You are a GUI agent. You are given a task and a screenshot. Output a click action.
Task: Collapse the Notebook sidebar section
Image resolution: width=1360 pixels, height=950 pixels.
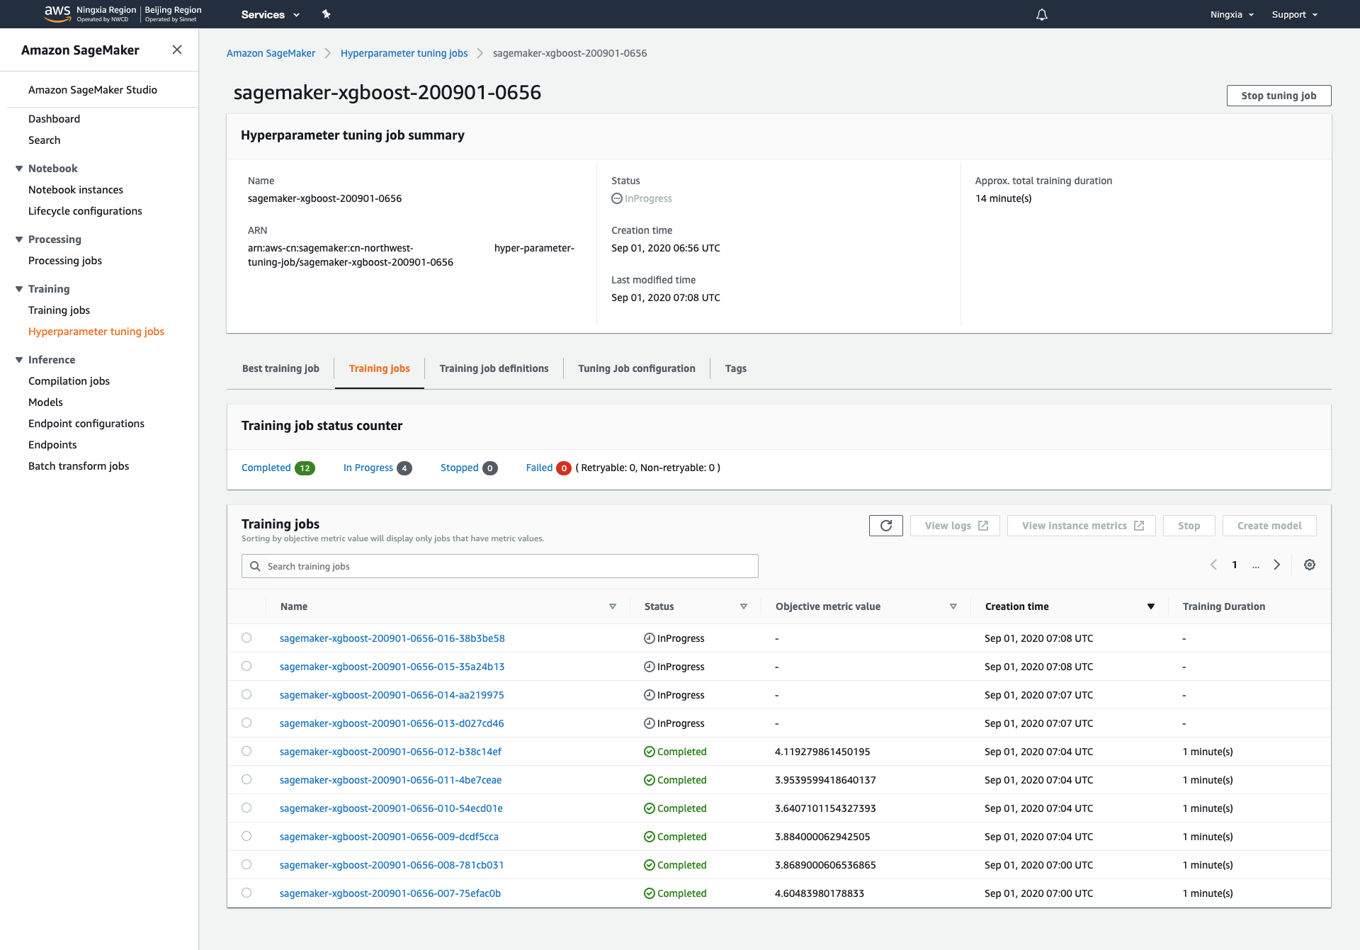pyautogui.click(x=19, y=169)
